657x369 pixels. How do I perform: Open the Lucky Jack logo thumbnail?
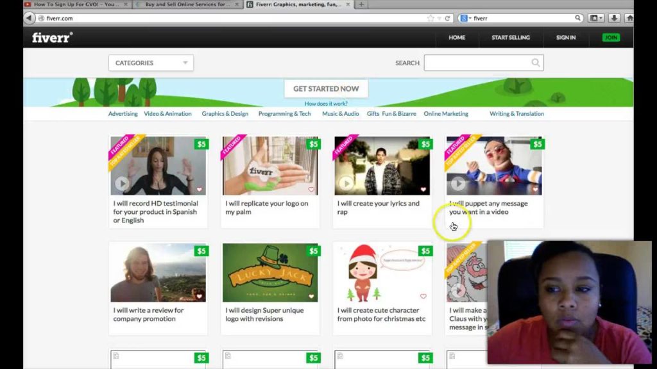tap(270, 273)
